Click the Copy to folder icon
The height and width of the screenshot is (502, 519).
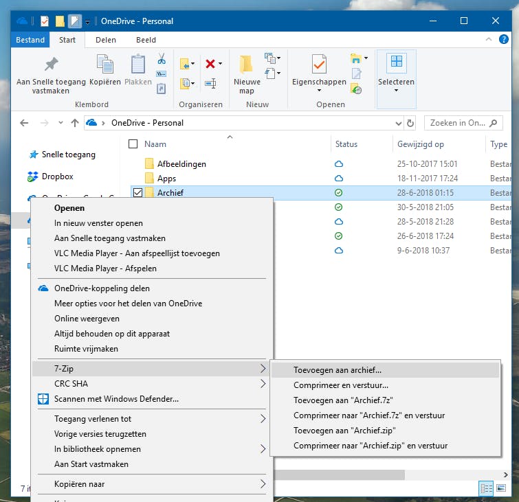pyautogui.click(x=185, y=83)
